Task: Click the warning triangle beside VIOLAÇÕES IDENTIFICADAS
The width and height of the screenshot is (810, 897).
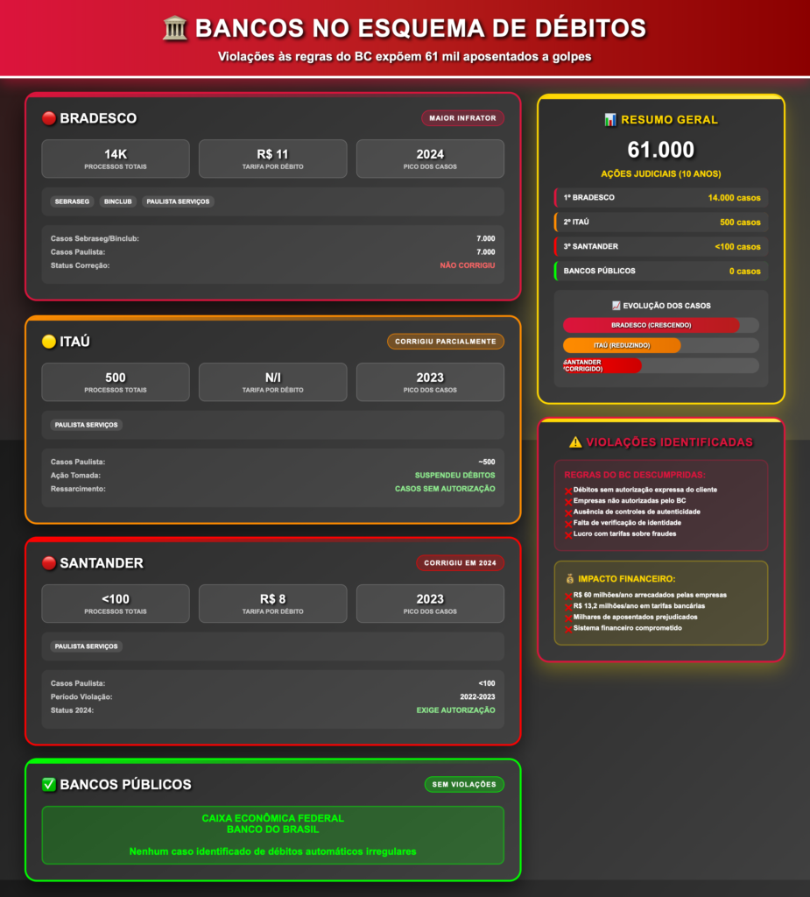Action: click(575, 441)
